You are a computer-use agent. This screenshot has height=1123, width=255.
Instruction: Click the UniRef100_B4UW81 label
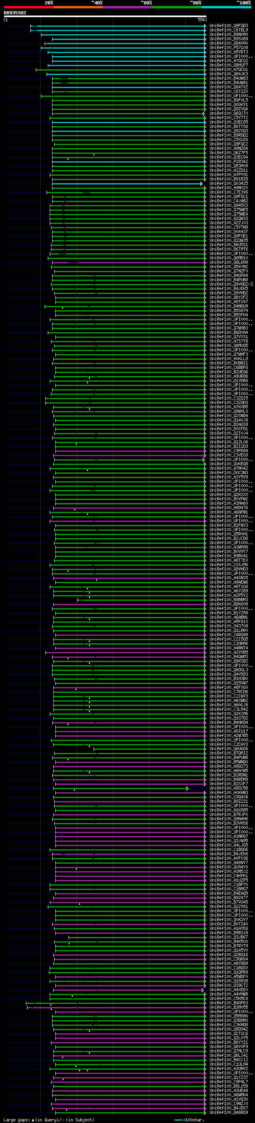point(228,83)
